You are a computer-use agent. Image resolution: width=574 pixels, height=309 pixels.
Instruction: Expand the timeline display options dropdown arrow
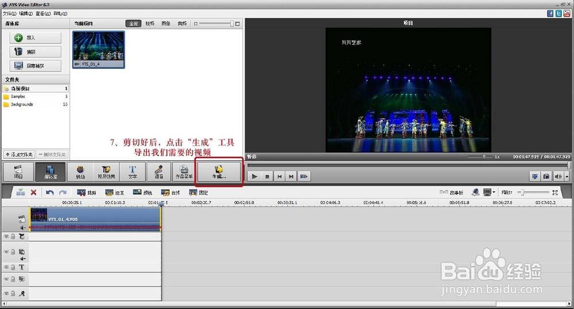tap(494, 192)
